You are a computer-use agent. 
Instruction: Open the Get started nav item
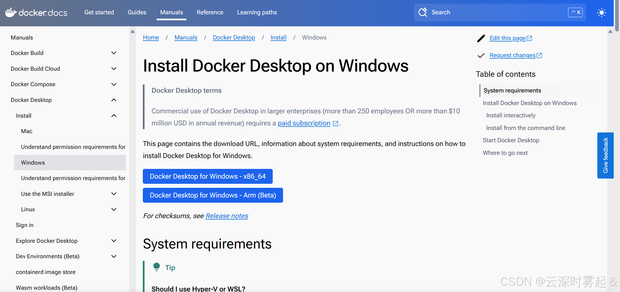pyautogui.click(x=99, y=12)
